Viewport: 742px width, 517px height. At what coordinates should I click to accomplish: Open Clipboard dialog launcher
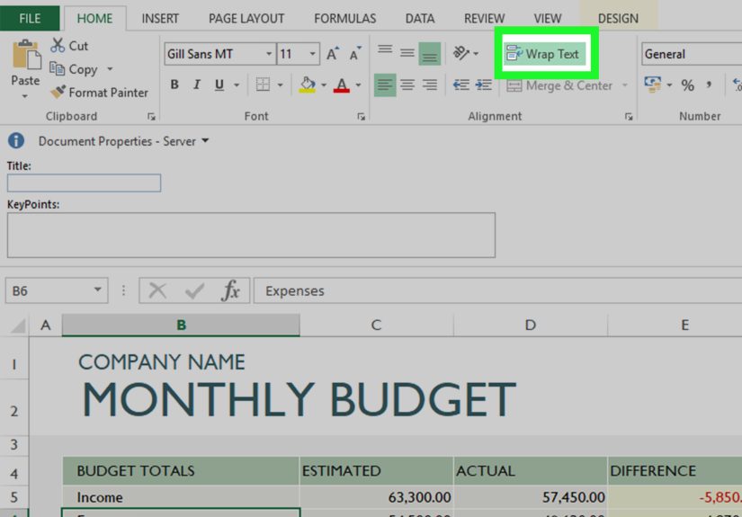pyautogui.click(x=151, y=117)
